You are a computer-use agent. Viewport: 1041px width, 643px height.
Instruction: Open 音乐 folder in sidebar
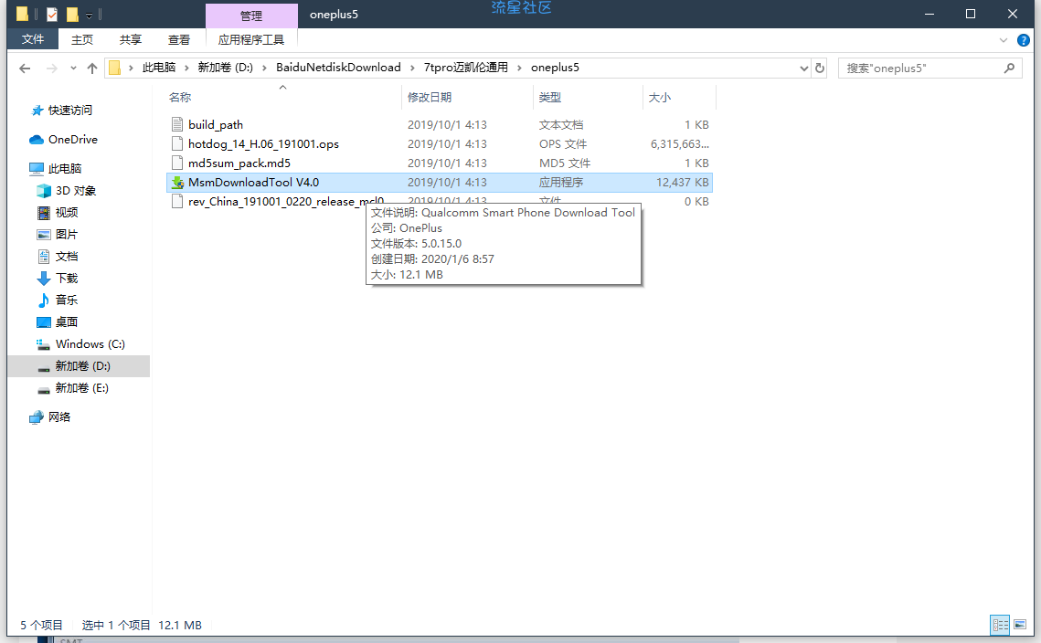pyautogui.click(x=67, y=300)
